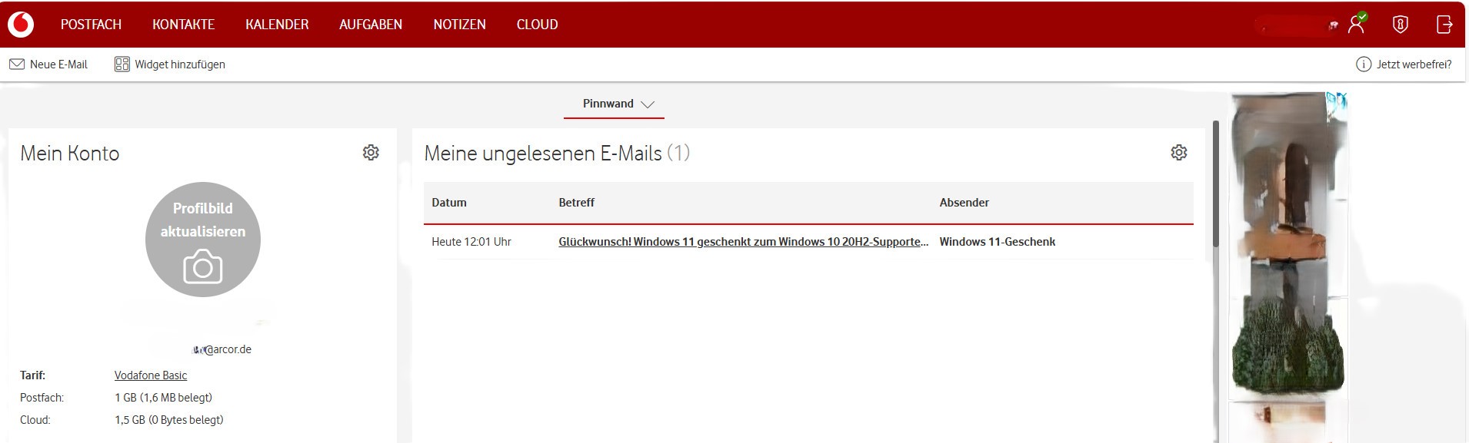Open the Vodafone Basic tariff link

pyautogui.click(x=151, y=375)
